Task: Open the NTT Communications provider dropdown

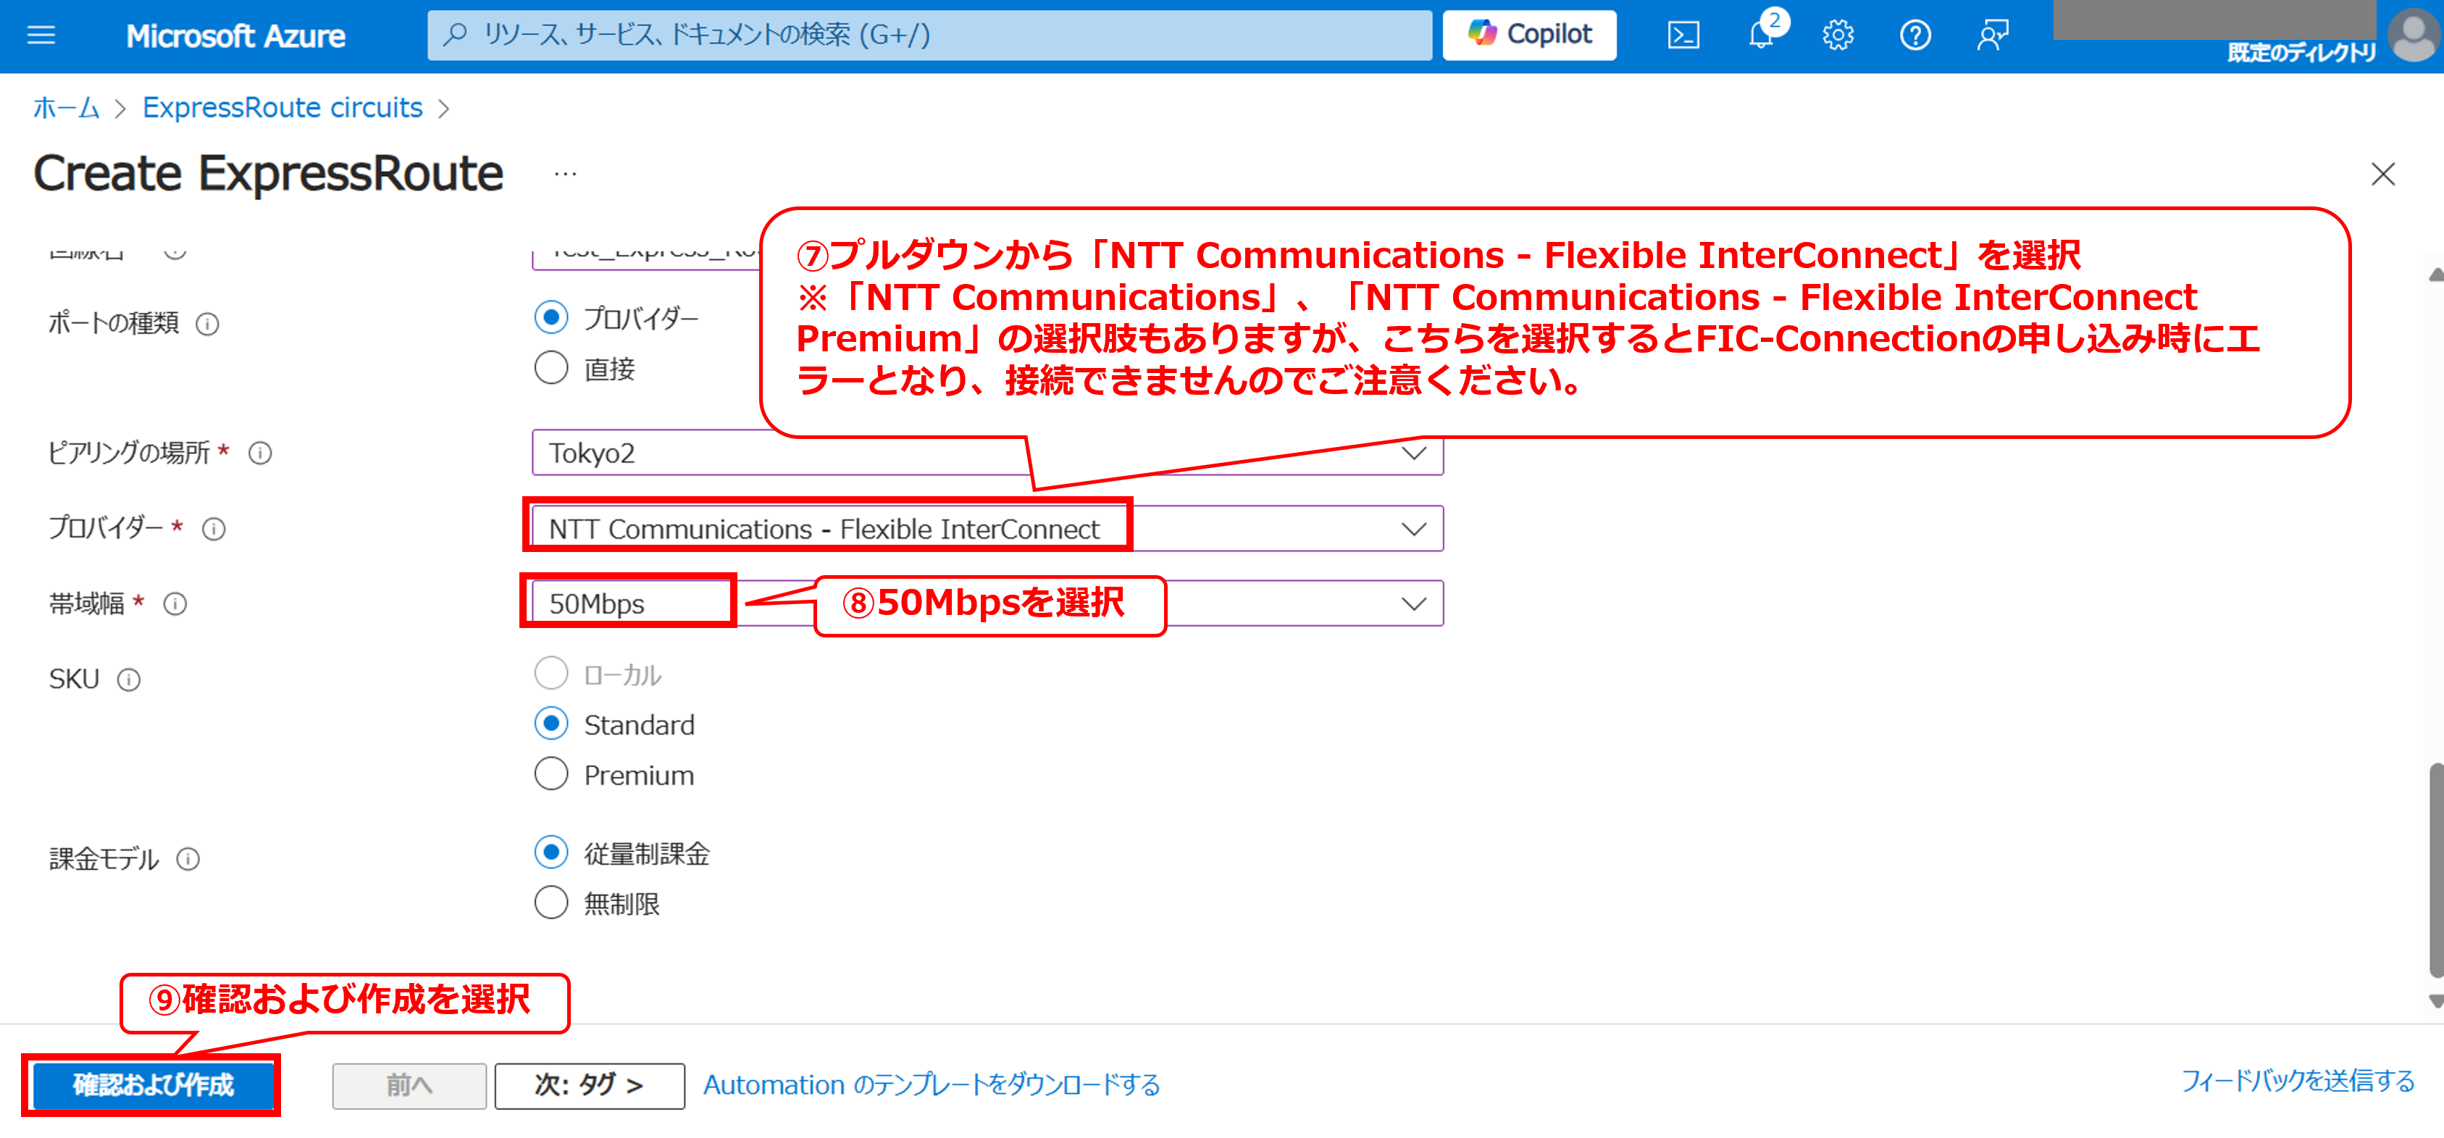Action: (x=1414, y=530)
